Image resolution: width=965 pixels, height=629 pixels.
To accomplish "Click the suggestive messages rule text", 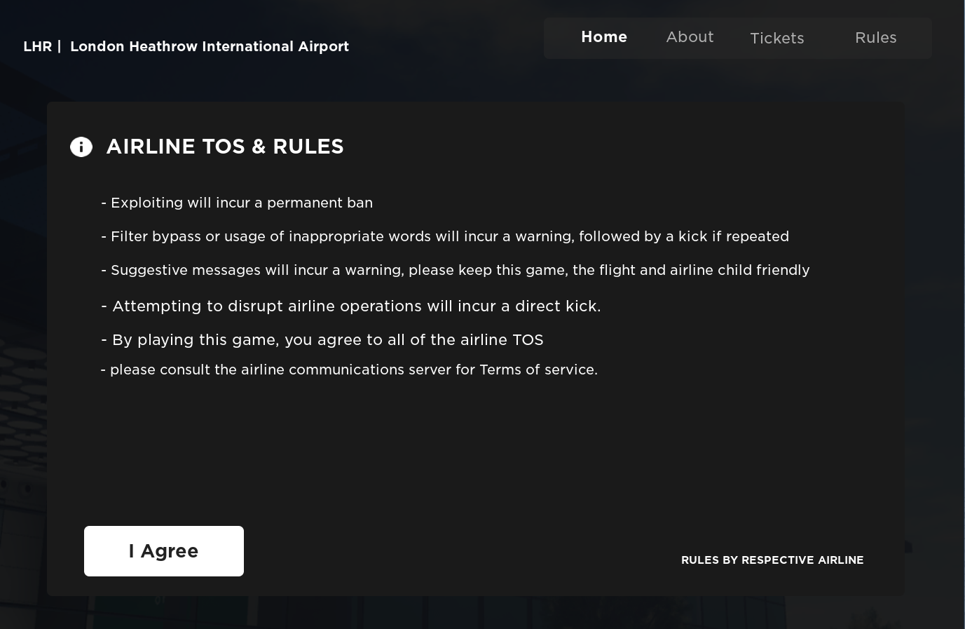I will click(x=456, y=270).
